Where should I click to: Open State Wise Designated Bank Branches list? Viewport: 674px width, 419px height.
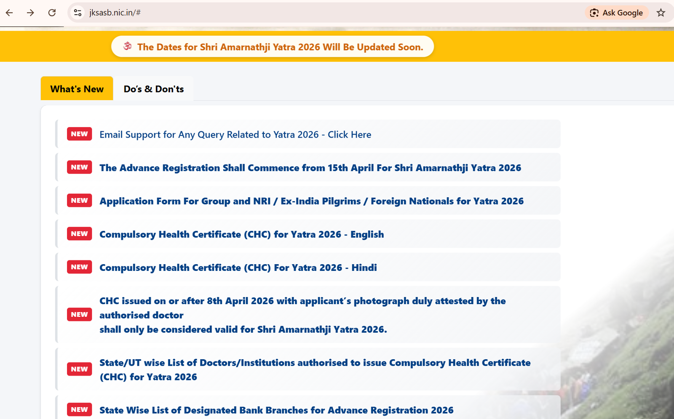coord(276,410)
